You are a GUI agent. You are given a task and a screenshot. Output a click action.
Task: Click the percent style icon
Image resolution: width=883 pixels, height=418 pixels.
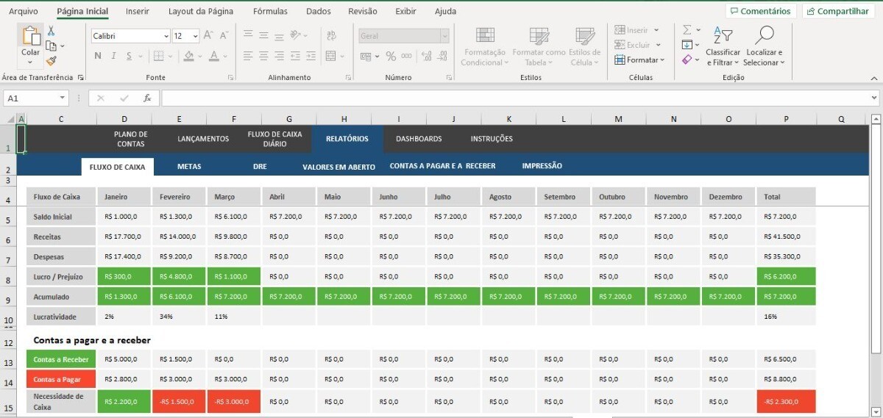point(391,57)
